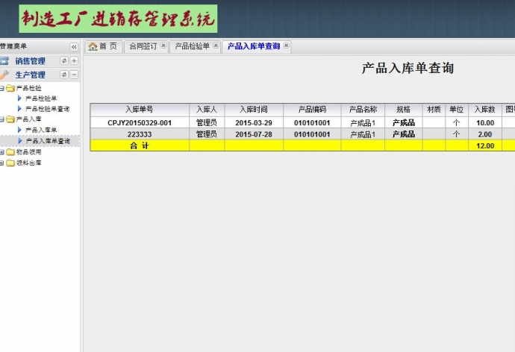Click the 制造工厂进销存管理系统 title banner
The height and width of the screenshot is (352, 515).
[118, 19]
